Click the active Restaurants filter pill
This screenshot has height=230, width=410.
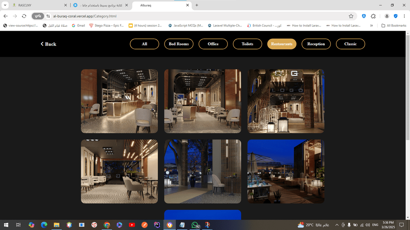point(282,44)
